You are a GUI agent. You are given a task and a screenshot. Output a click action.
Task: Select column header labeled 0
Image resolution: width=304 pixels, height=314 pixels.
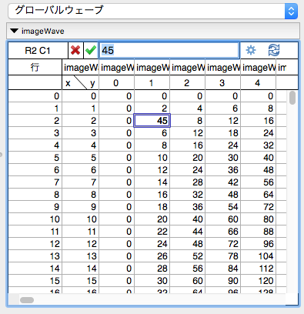tap(116, 82)
